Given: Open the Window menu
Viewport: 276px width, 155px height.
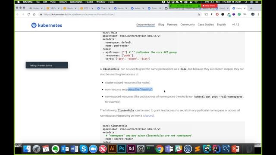Looking at the screenshot, I should (x=101, y=2).
